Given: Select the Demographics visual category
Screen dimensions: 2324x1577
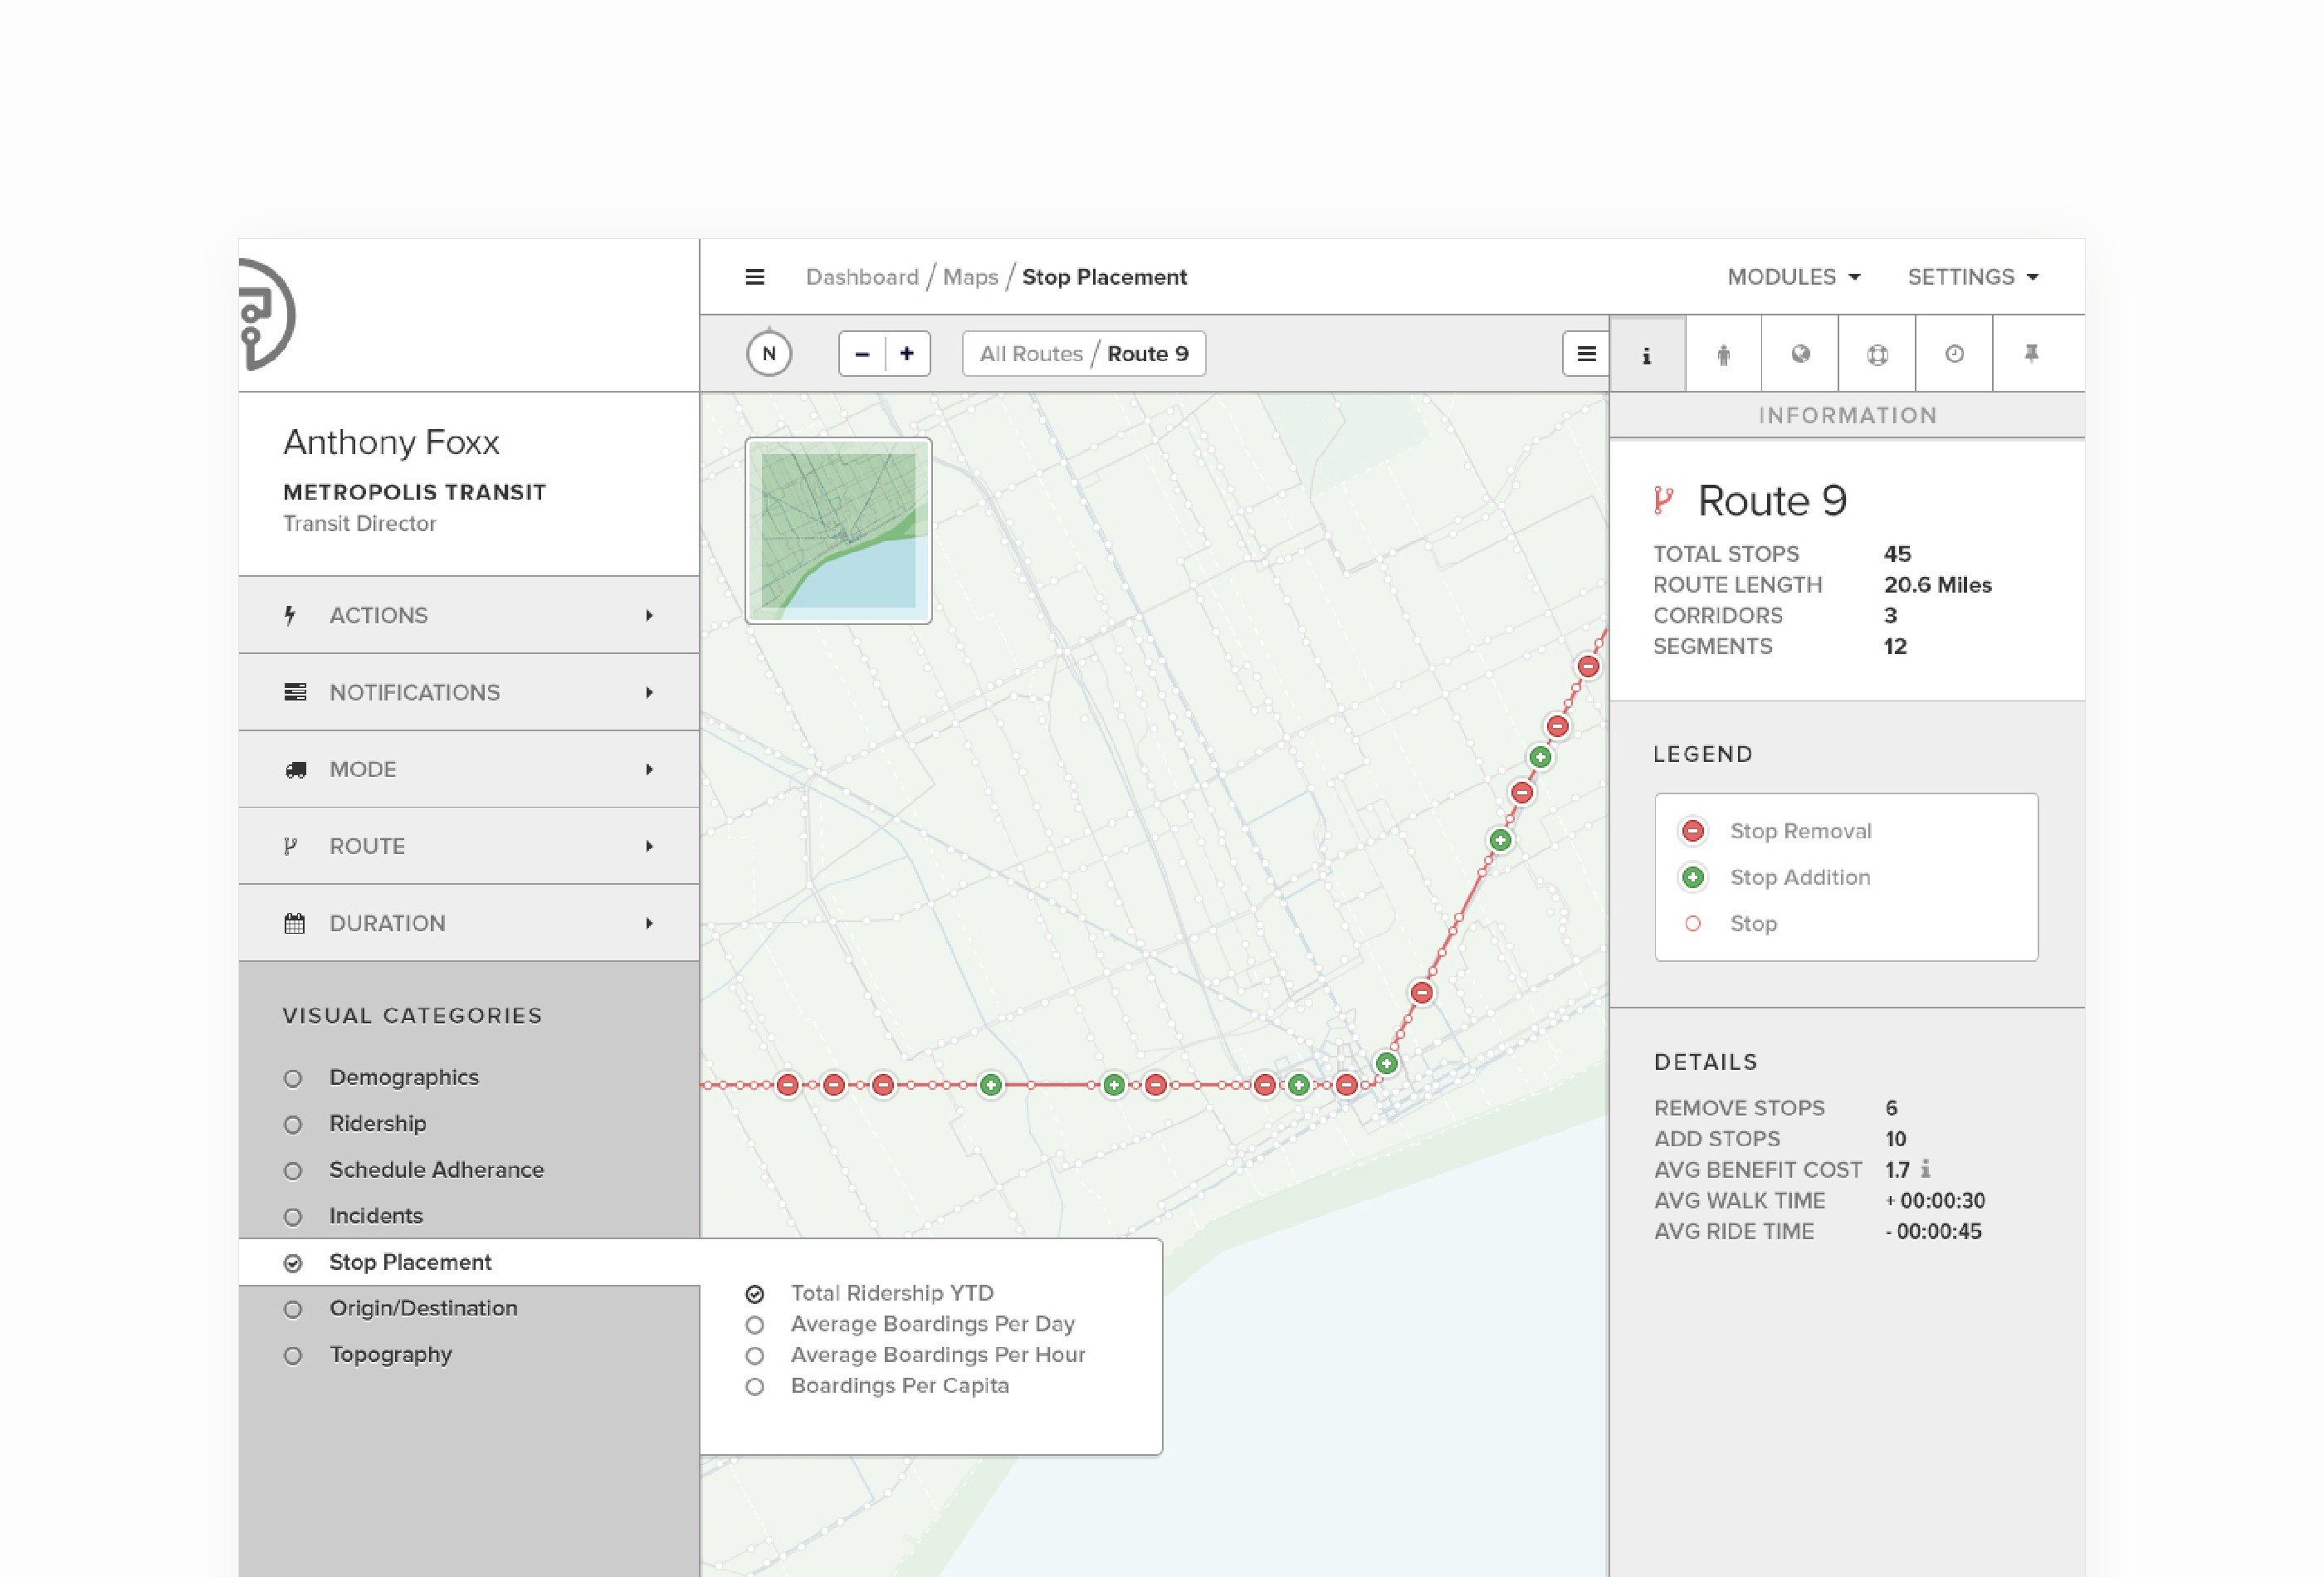Looking at the screenshot, I should [x=381, y=1077].
